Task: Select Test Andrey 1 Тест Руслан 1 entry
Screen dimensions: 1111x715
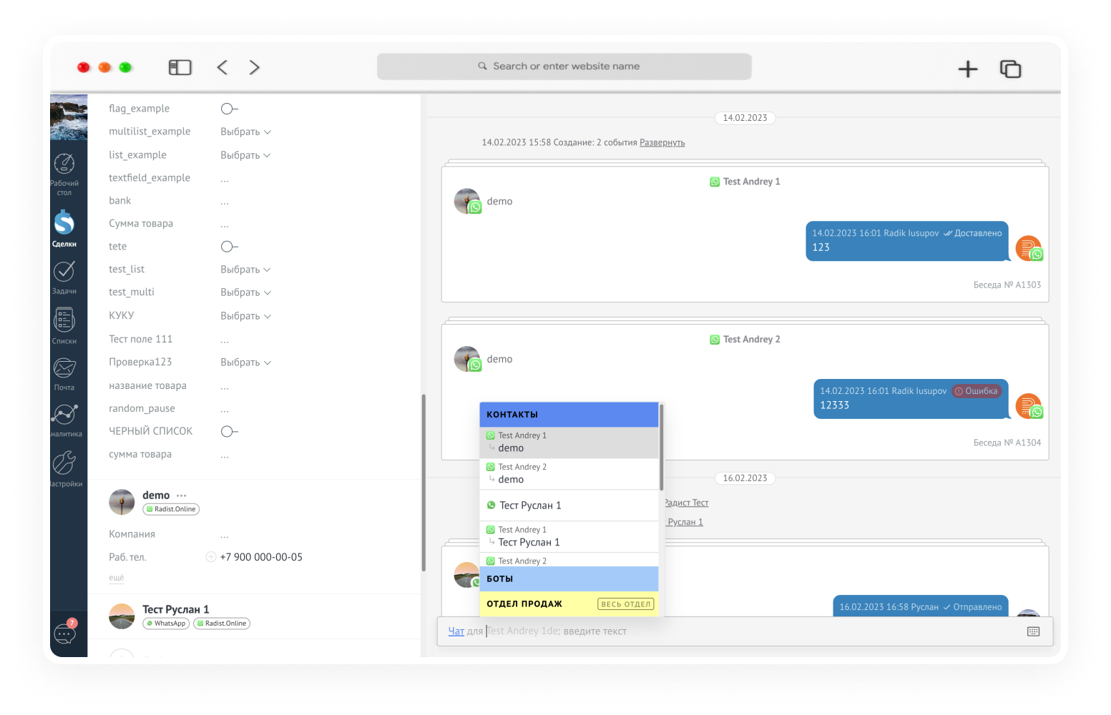Action: 569,537
